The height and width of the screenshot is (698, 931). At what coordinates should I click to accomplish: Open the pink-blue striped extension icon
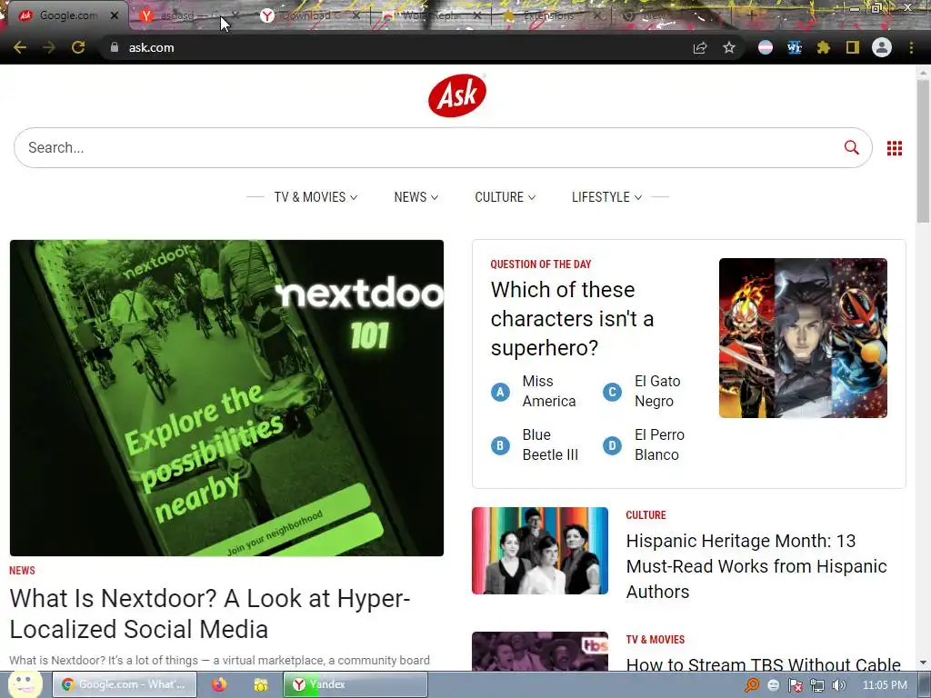click(766, 47)
